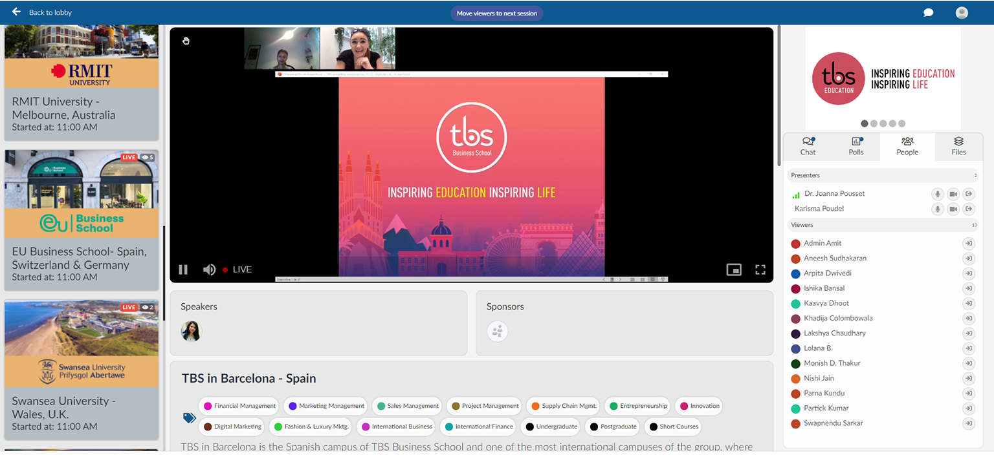Screen dimensions: 994x455
Task: Click the TBS Education banner image
Action: point(883,78)
